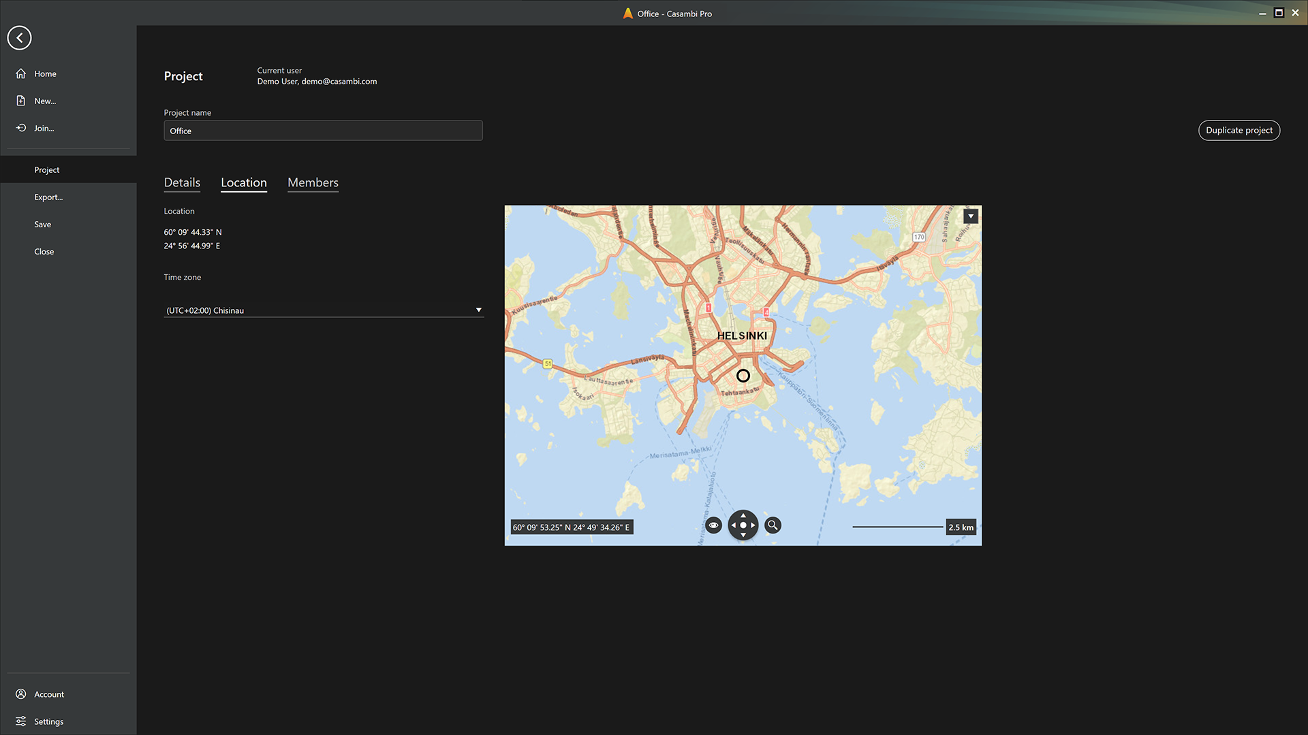
Task: Click the Join arrow icon
Action: (x=21, y=128)
